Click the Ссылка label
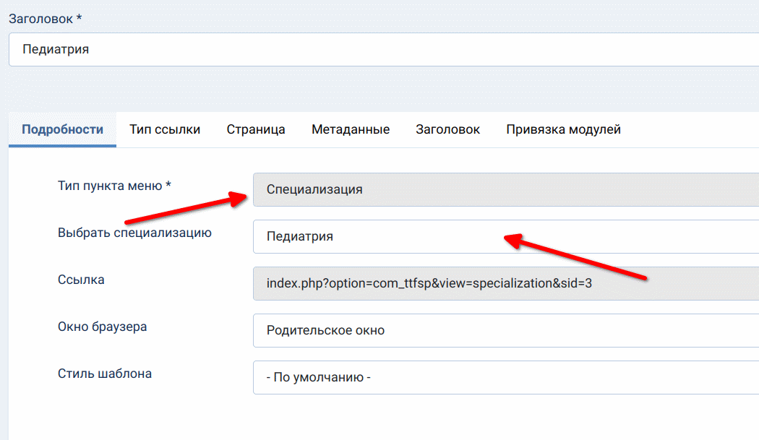Viewport: 759px width, 440px height. (x=81, y=280)
